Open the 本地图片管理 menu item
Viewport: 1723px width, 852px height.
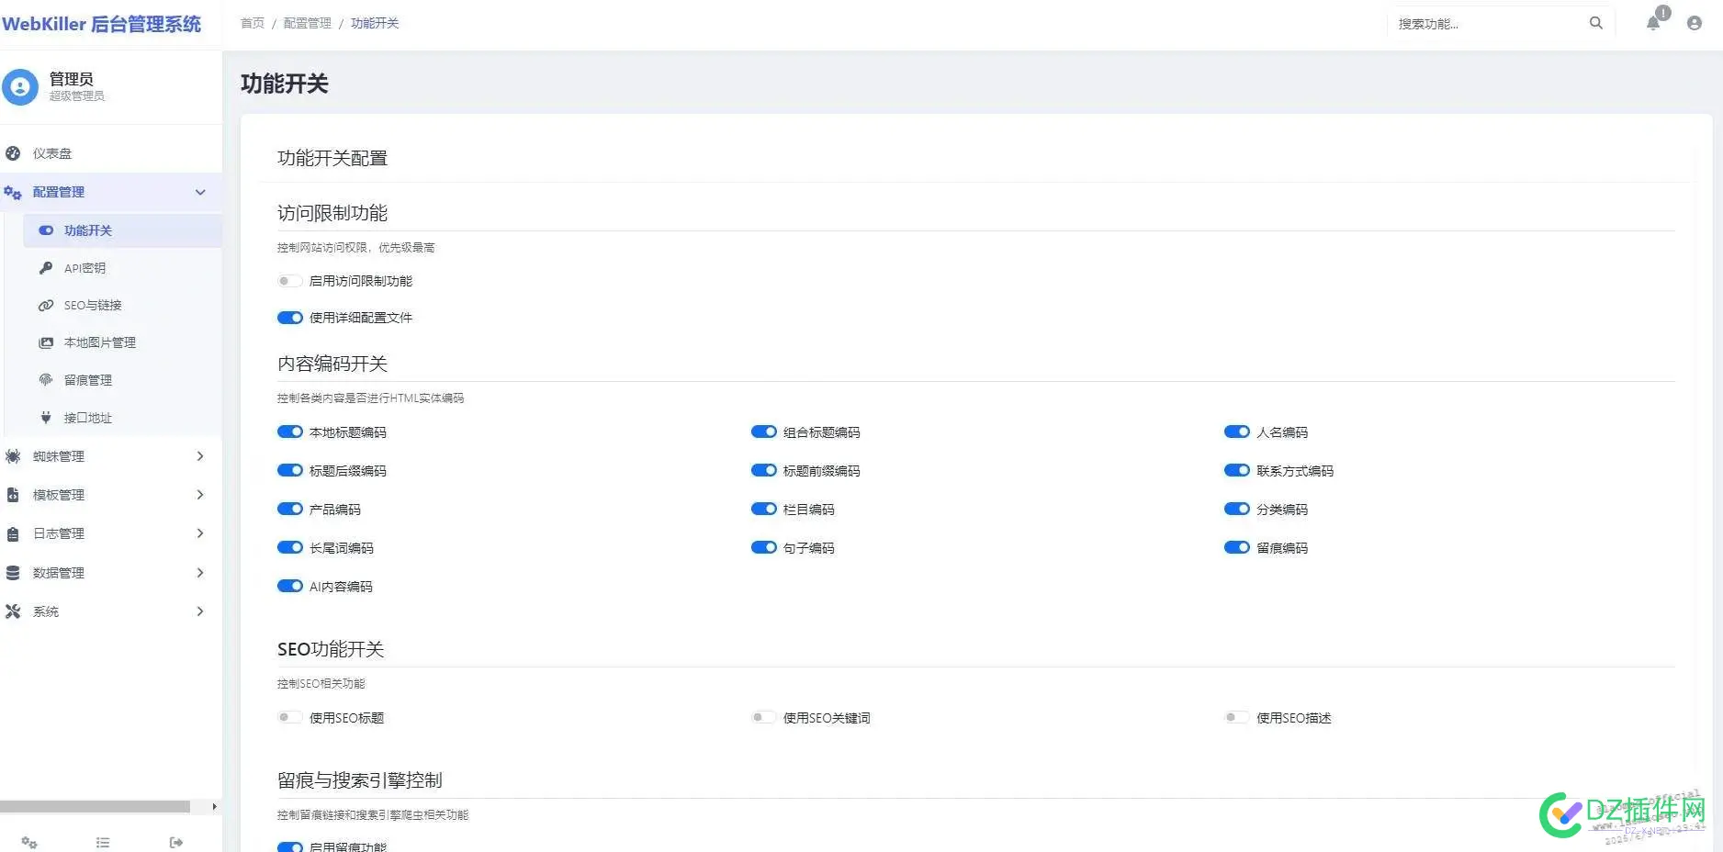pyautogui.click(x=122, y=342)
